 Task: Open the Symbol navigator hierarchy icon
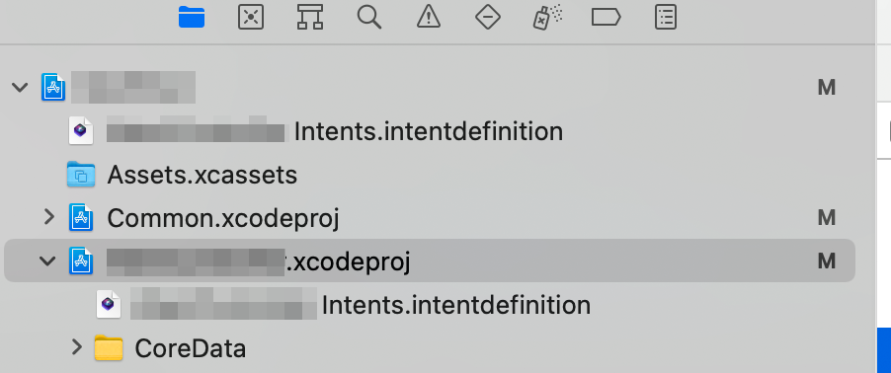click(310, 17)
